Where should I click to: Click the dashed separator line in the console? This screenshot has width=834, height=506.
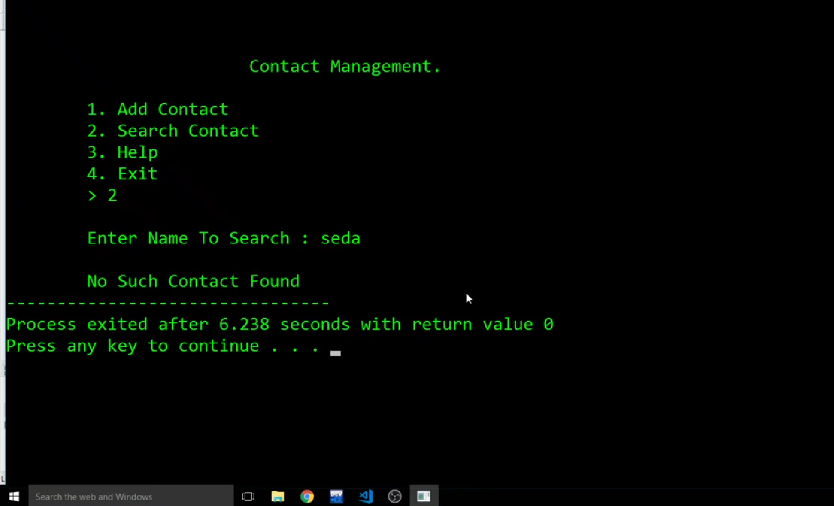pyautogui.click(x=167, y=303)
